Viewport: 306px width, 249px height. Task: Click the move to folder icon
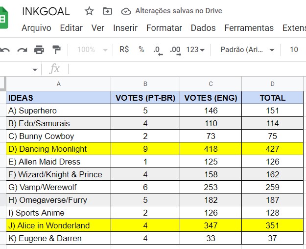click(108, 11)
